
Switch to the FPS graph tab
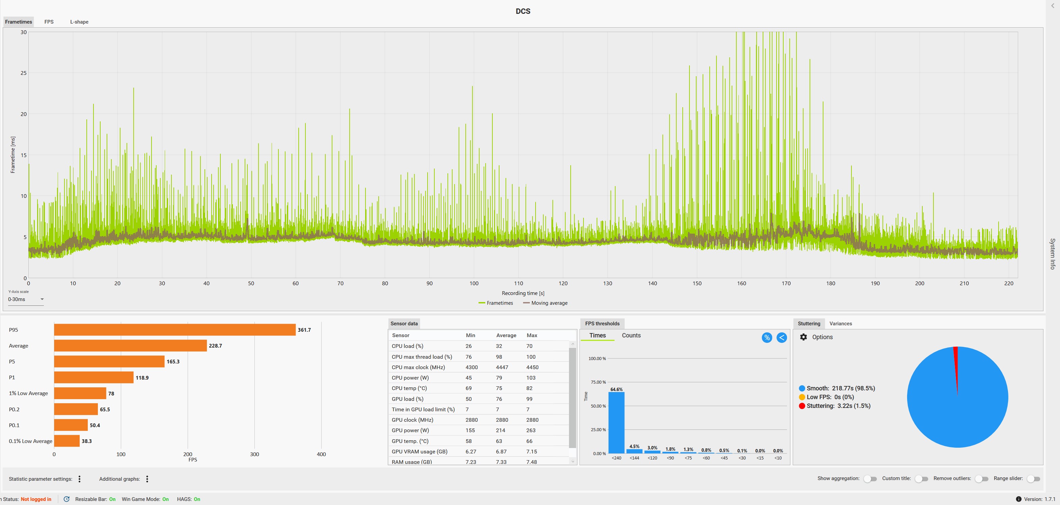pyautogui.click(x=49, y=22)
